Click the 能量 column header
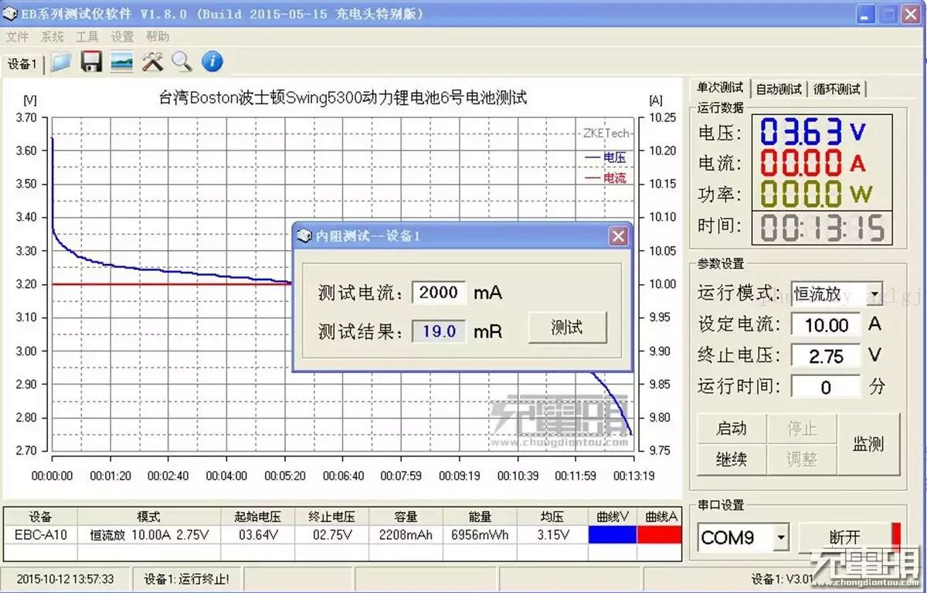 coord(480,517)
